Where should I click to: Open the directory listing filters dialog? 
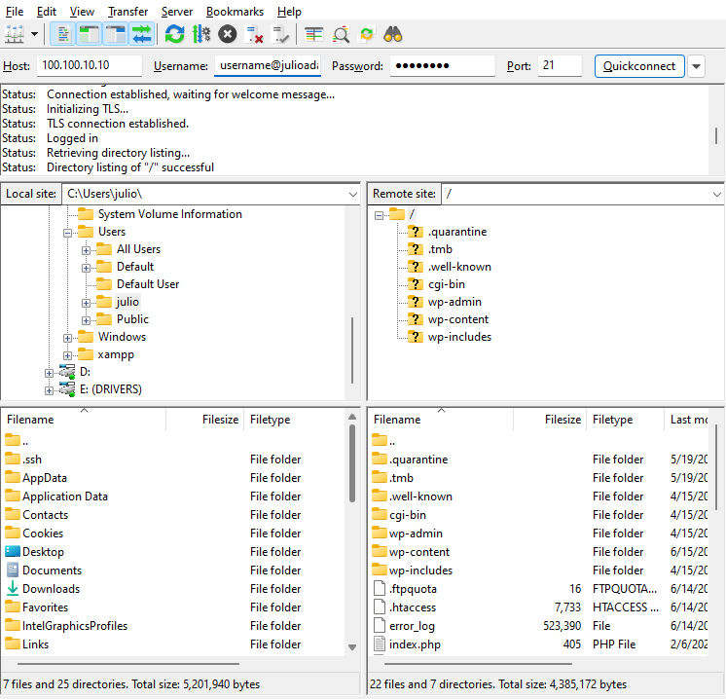click(x=314, y=34)
